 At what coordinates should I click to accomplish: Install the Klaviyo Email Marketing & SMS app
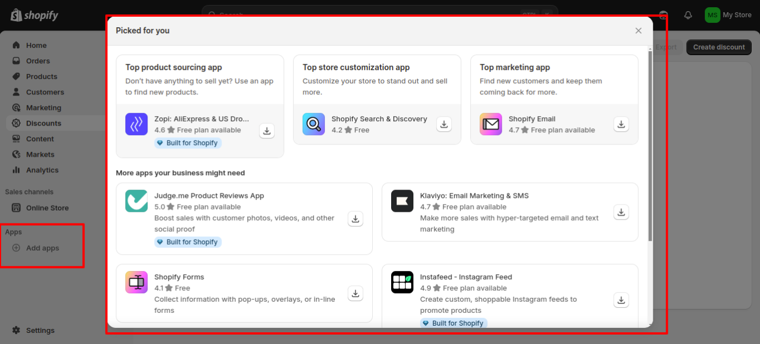621,212
